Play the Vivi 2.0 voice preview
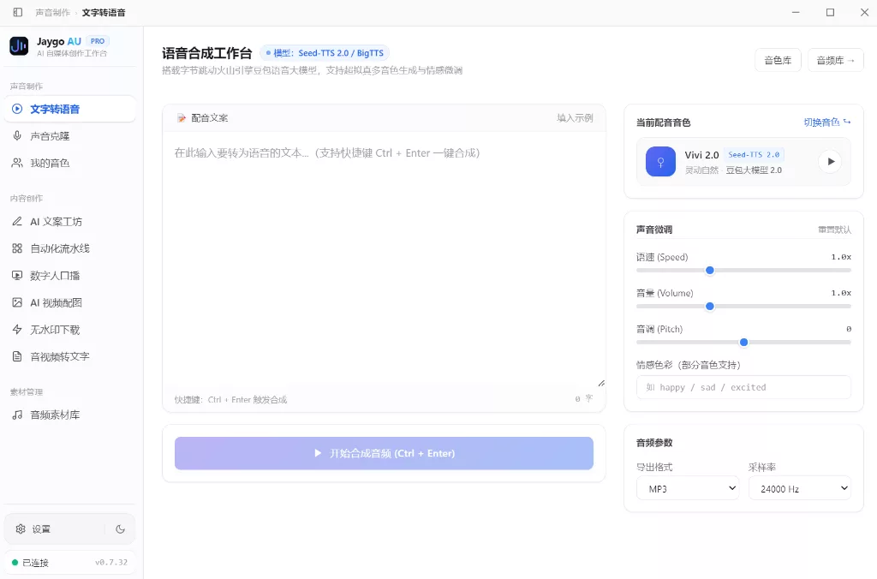This screenshot has width=877, height=579. [x=830, y=162]
